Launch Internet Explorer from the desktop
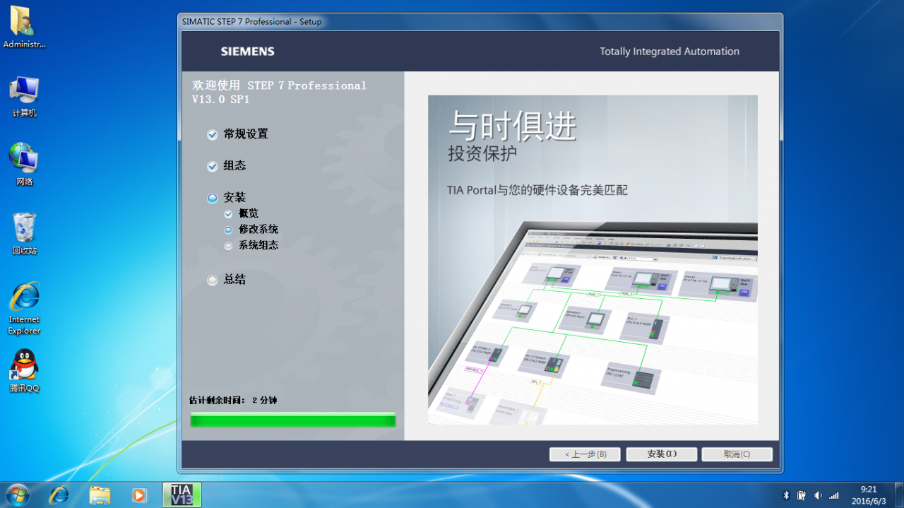 click(24, 308)
